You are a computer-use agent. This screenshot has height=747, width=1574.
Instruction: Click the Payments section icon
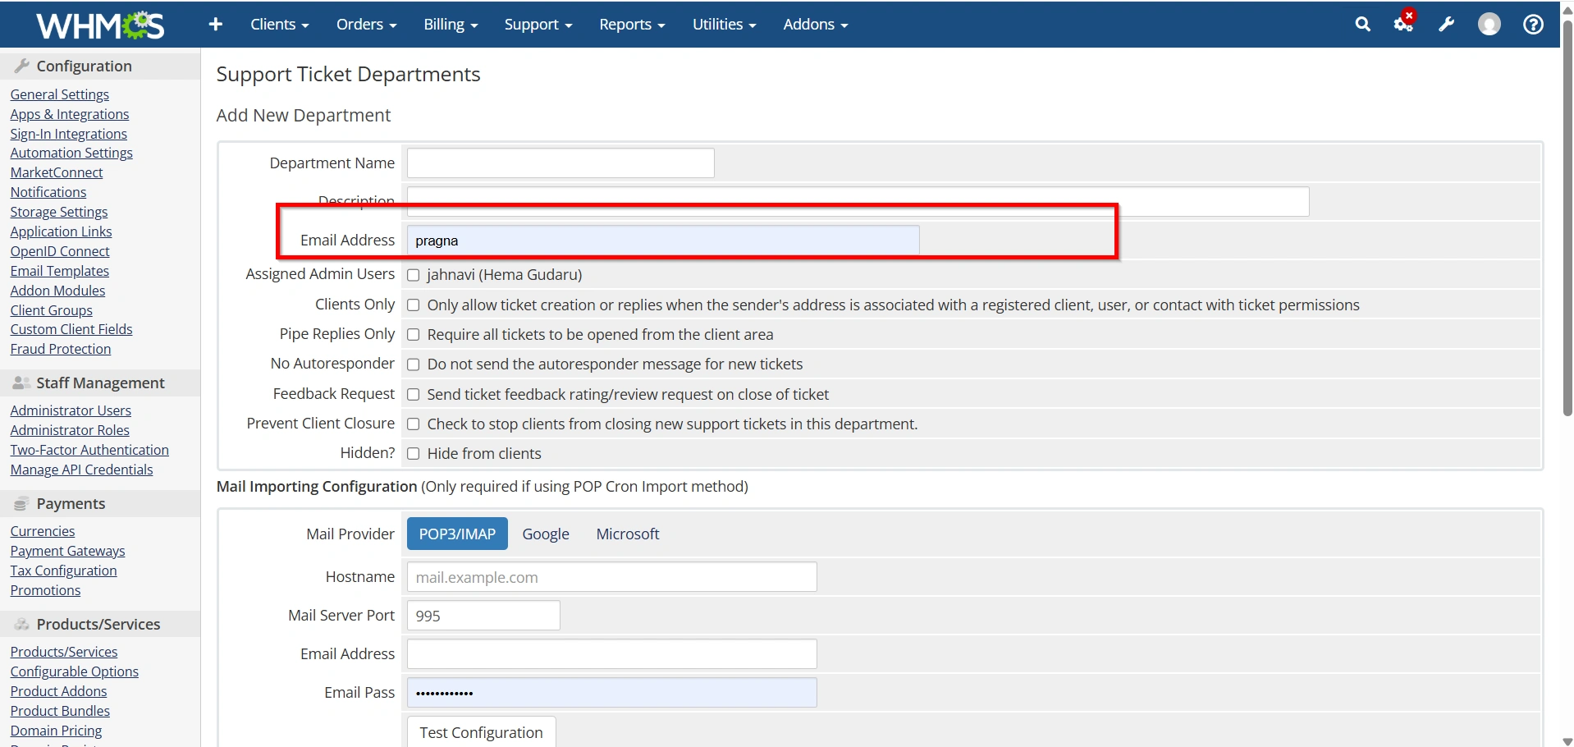coord(21,503)
